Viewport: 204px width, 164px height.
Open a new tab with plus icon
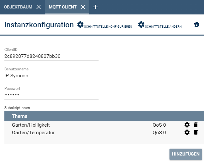(x=95, y=7)
